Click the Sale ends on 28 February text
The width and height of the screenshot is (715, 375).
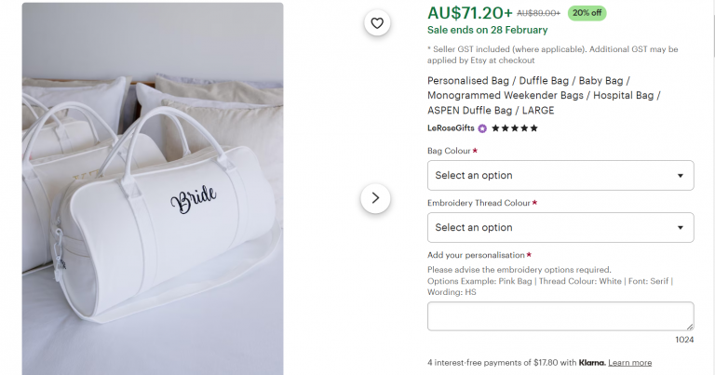pyautogui.click(x=487, y=30)
